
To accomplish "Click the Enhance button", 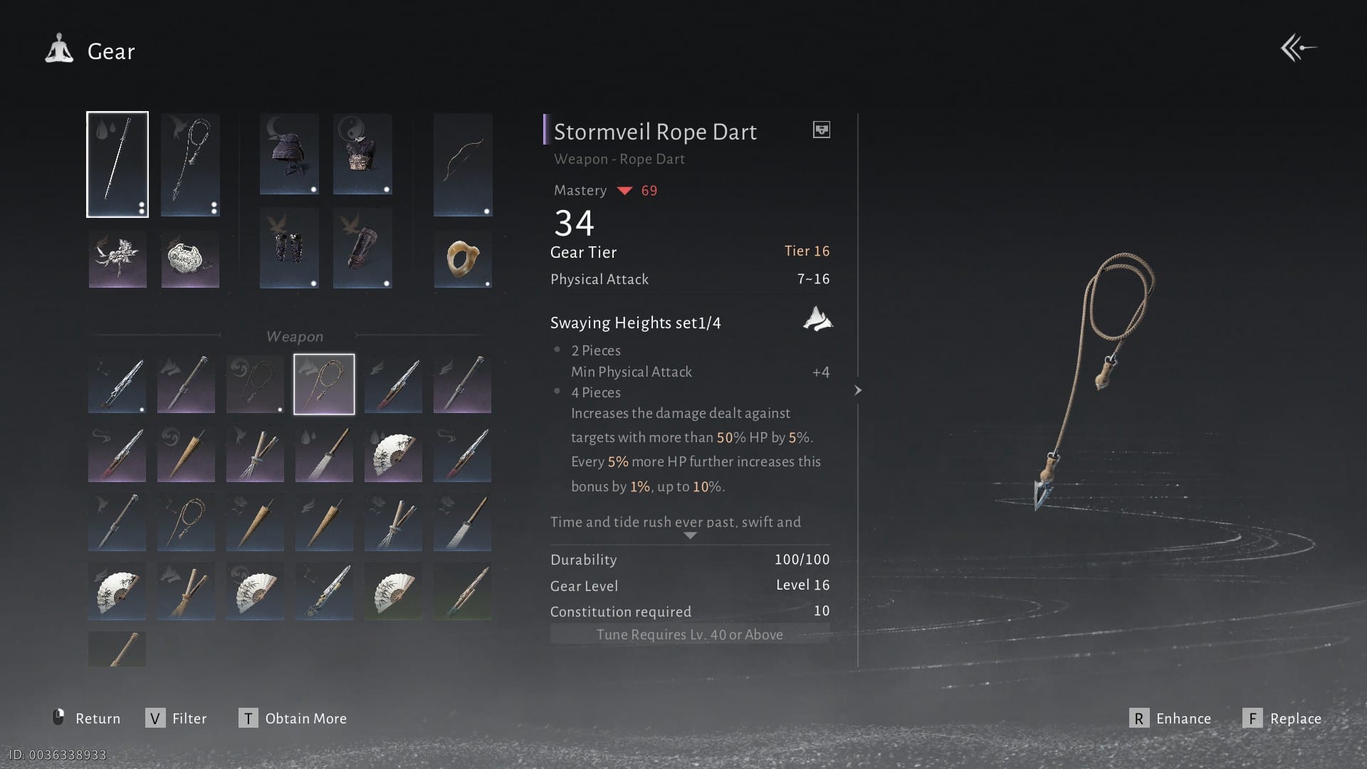I will pyautogui.click(x=1170, y=718).
